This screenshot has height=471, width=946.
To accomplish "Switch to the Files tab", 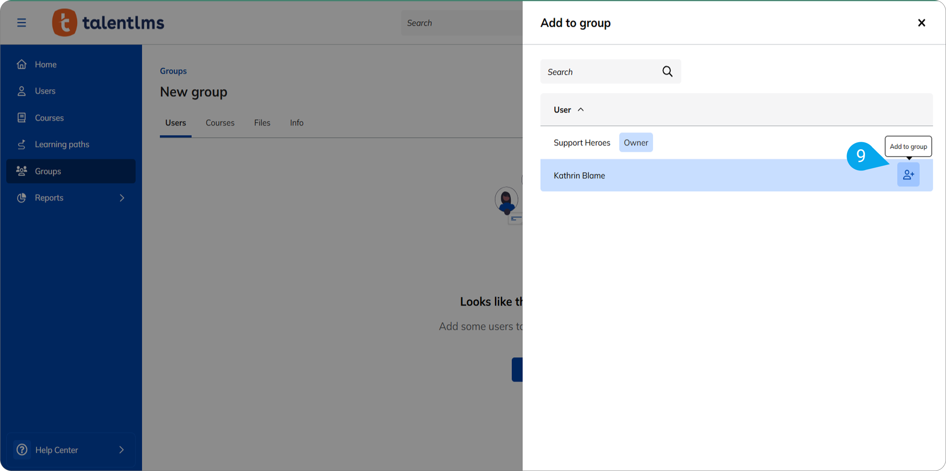I will [262, 122].
